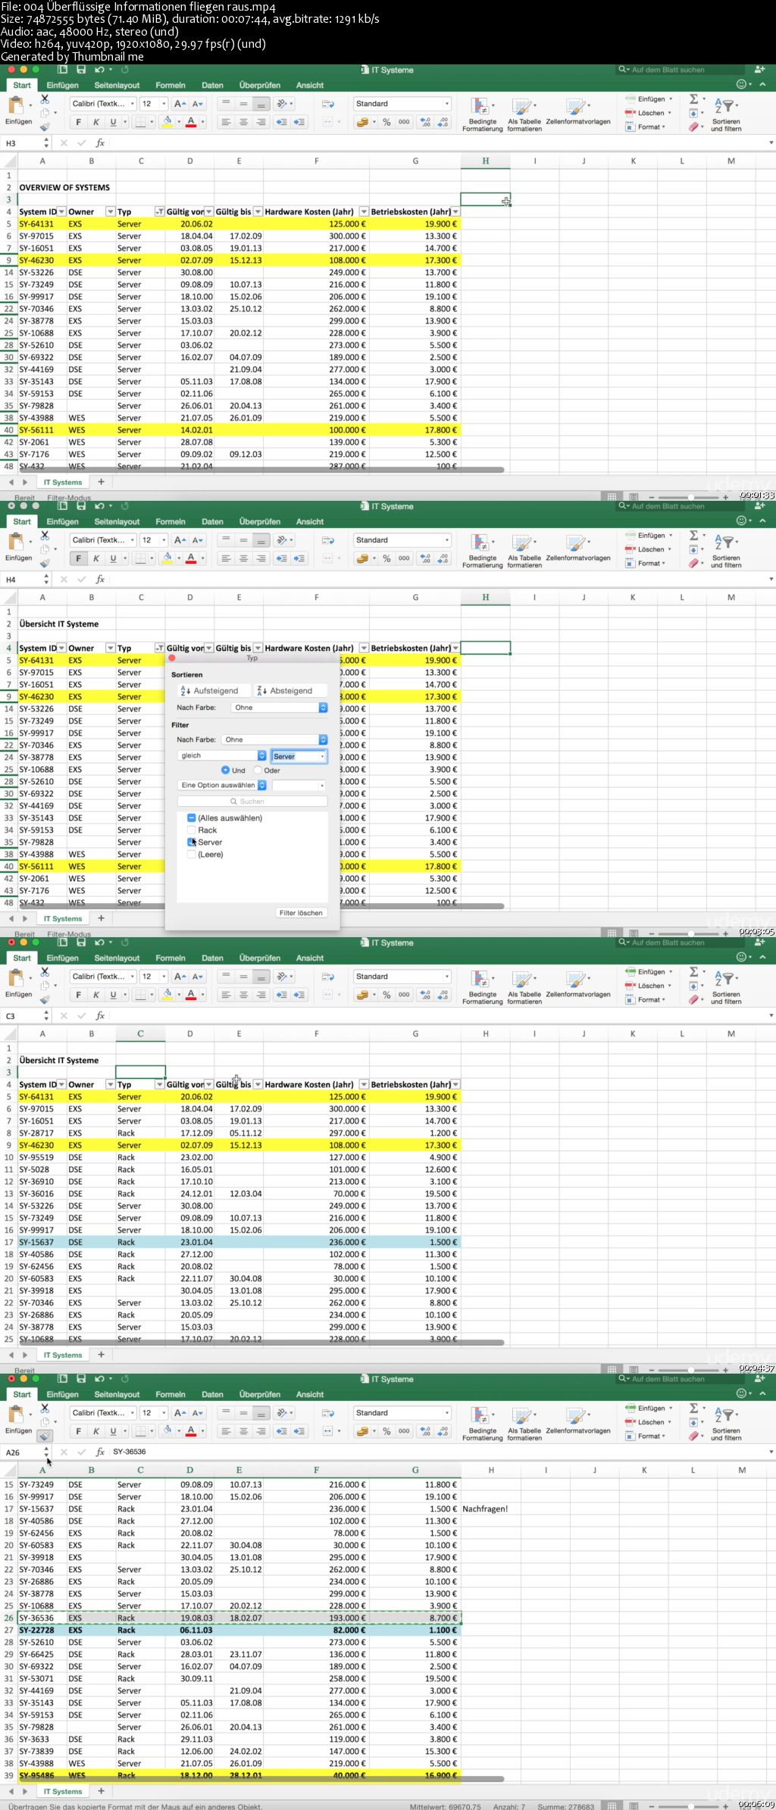
Task: Open Überprüfen tab in window with C3 selected
Action: click(x=260, y=958)
